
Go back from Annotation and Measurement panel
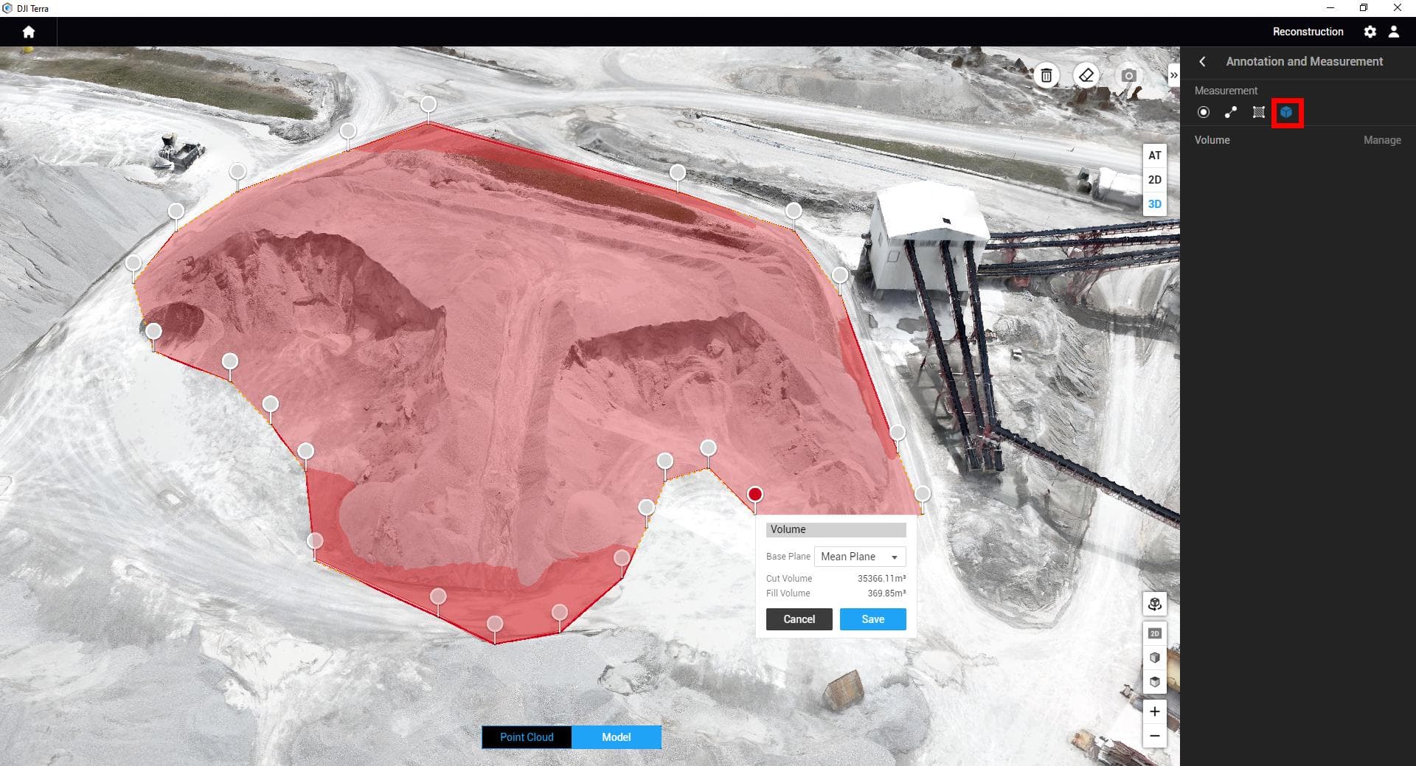click(x=1202, y=61)
